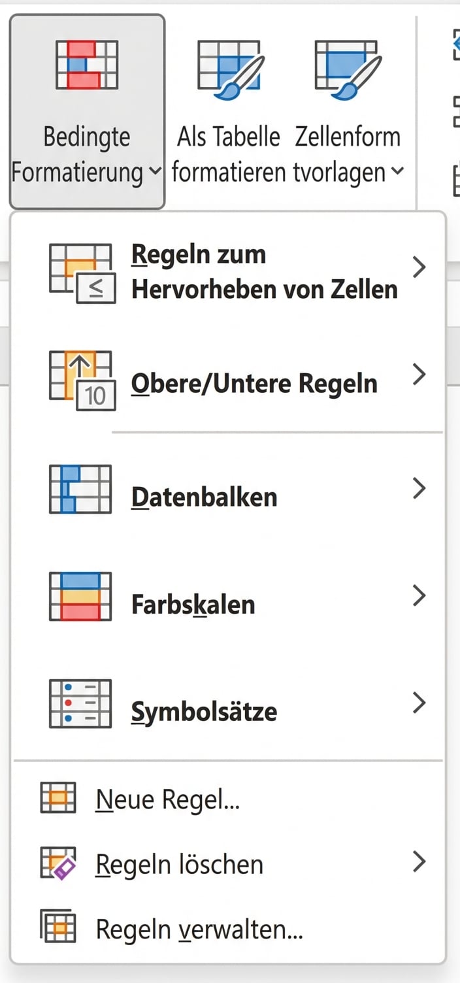Select the Neue Regel... menu entry
Image resolution: width=460 pixels, height=983 pixels.
[x=167, y=799]
